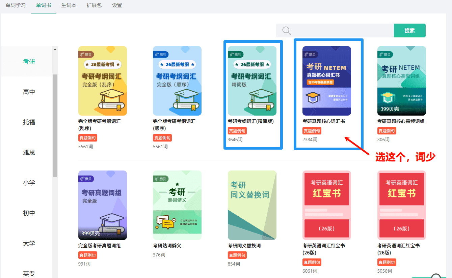This screenshot has height=278, width=452.
Task: Click title 完全版考研真题词组
Action: pyautogui.click(x=100, y=246)
